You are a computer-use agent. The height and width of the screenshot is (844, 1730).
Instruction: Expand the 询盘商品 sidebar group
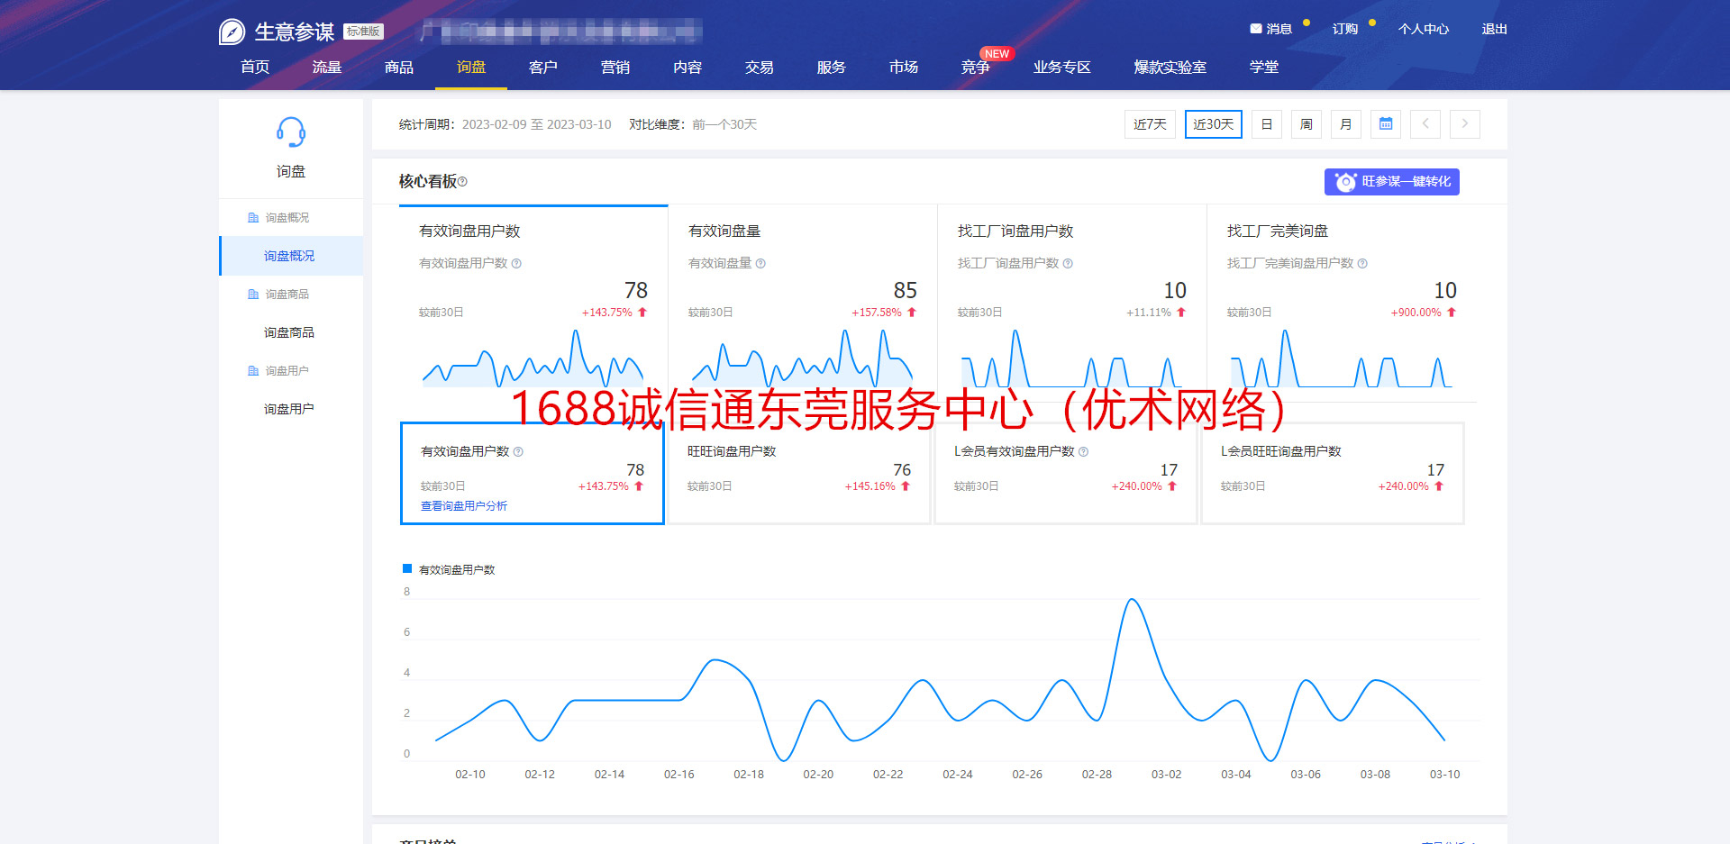point(287,295)
